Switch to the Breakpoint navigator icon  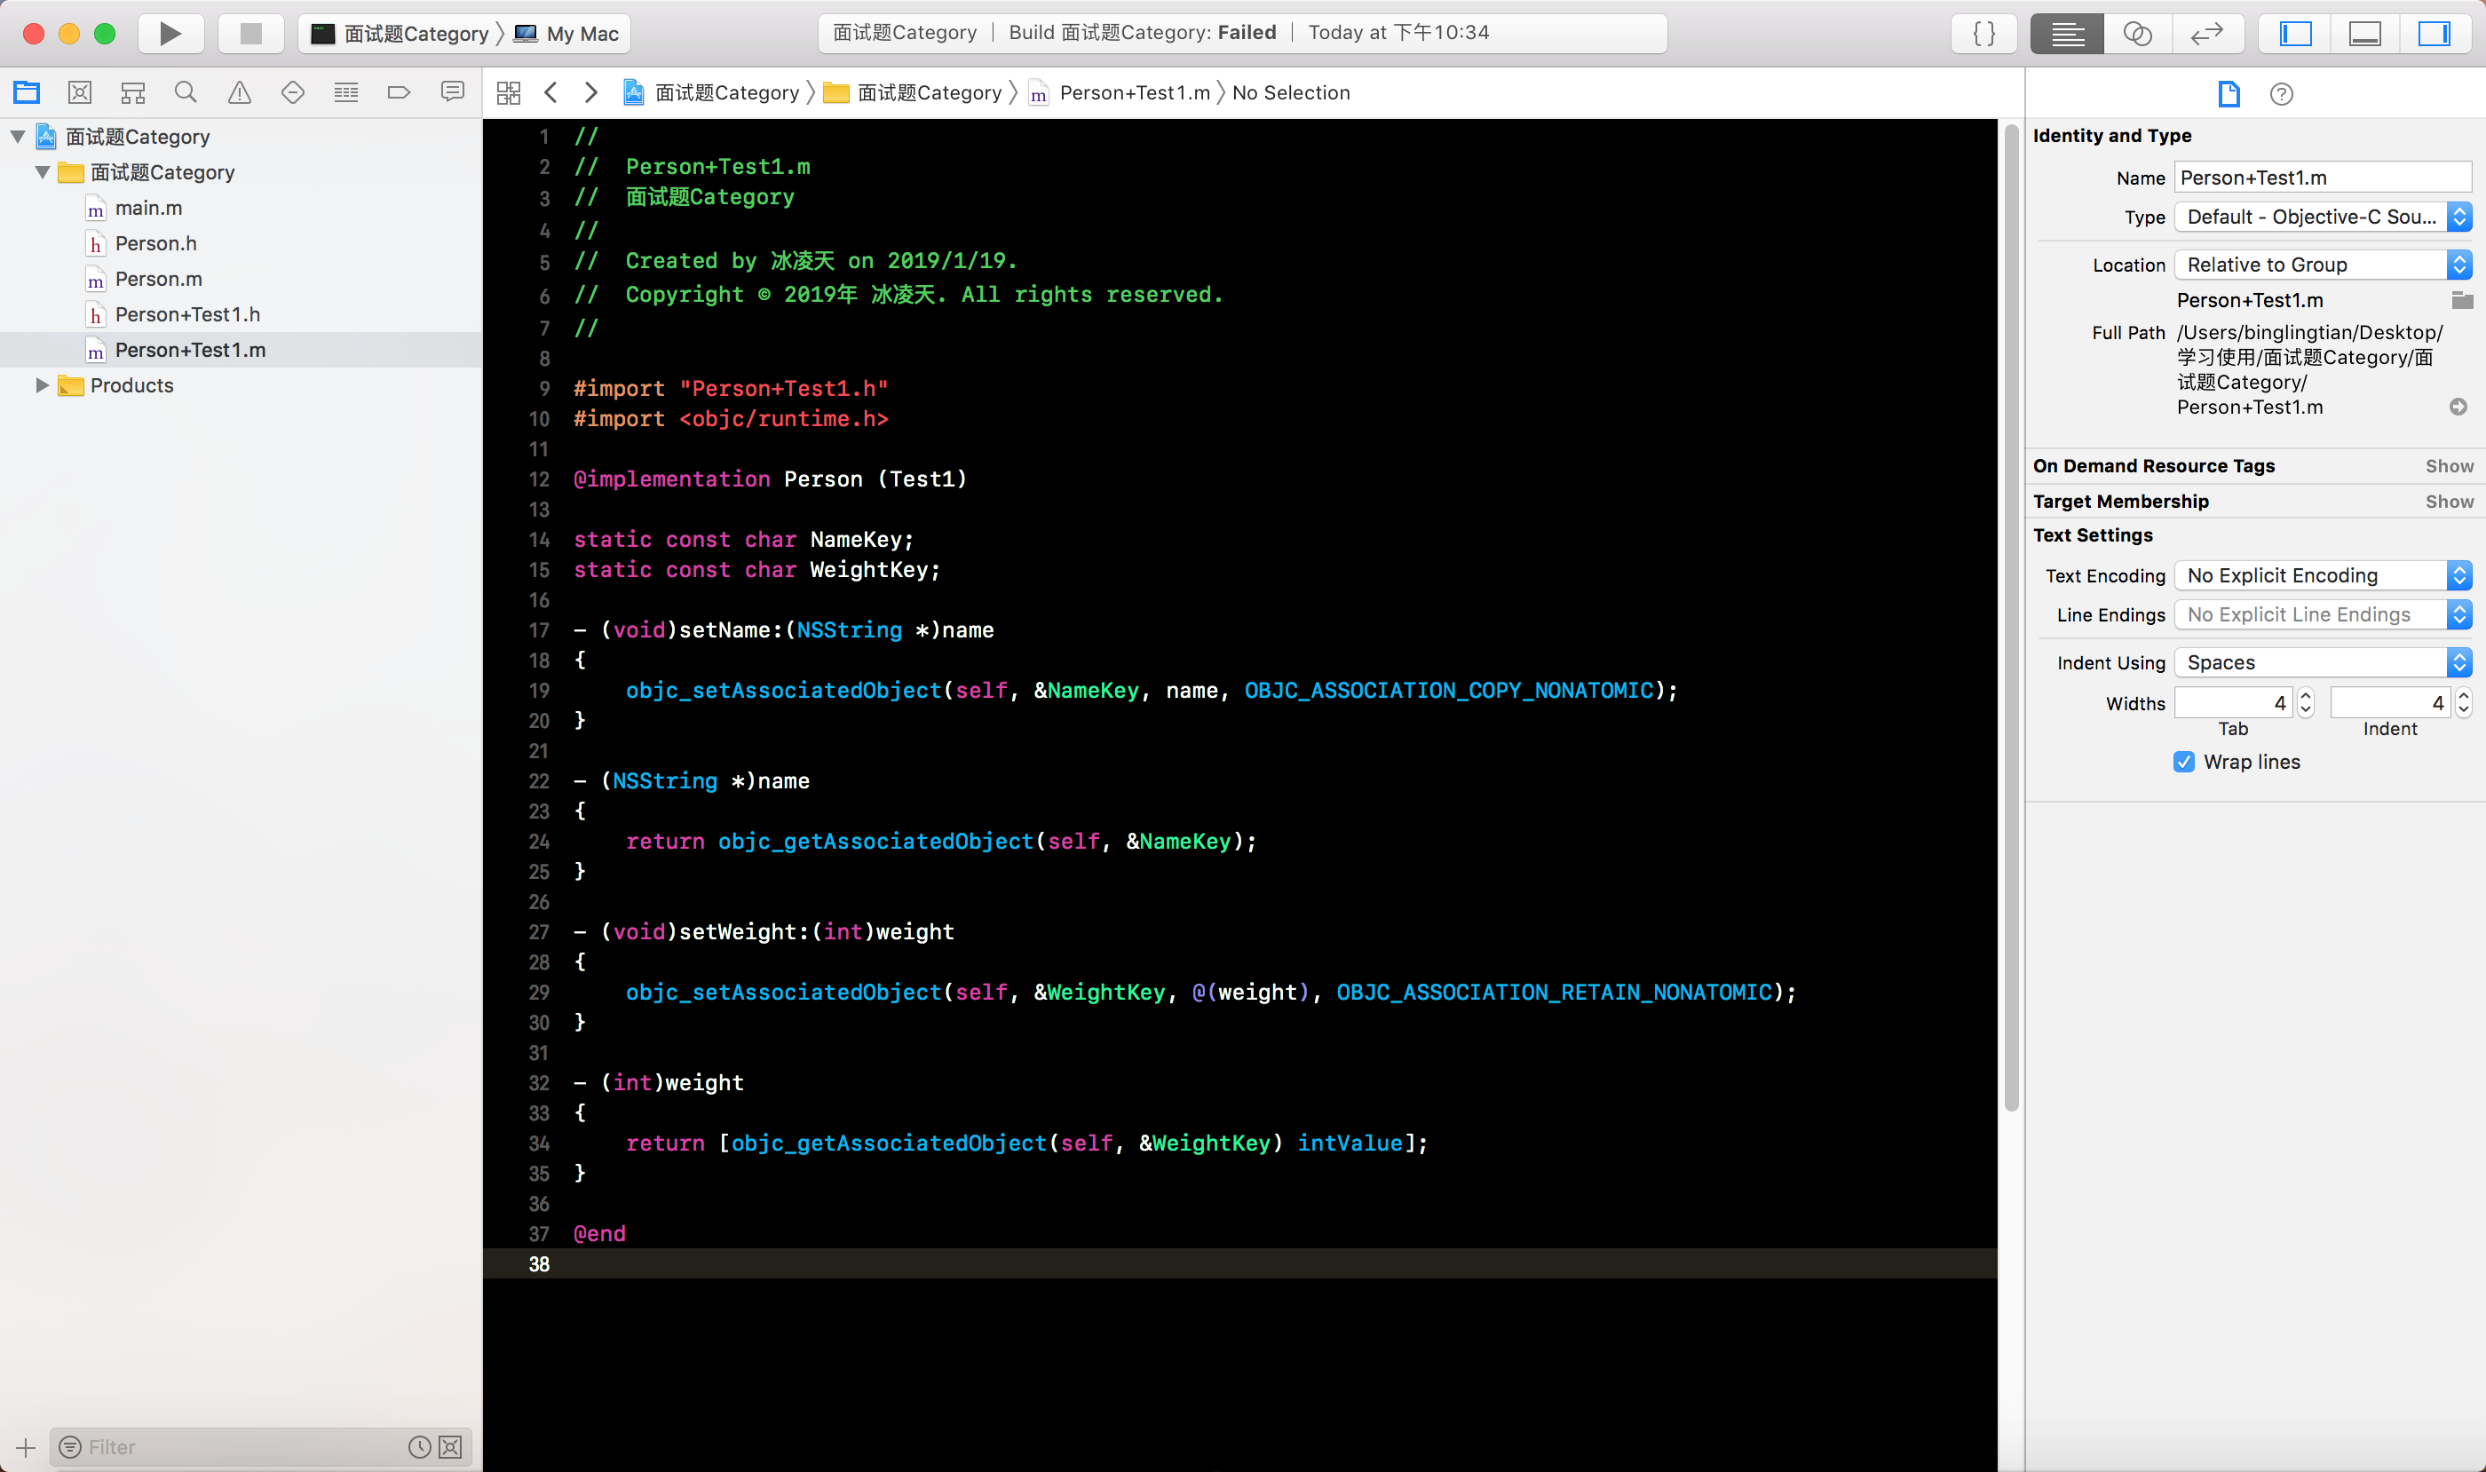click(x=399, y=92)
